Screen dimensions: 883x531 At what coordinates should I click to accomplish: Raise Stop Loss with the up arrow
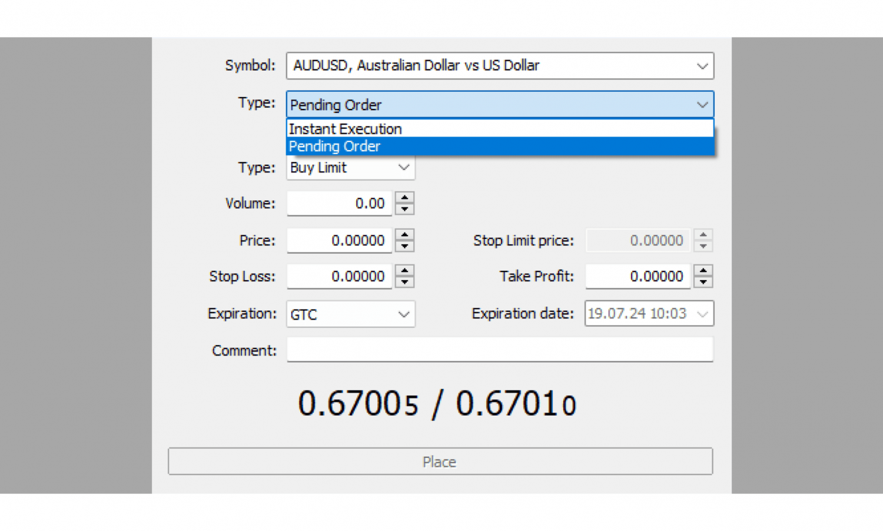pos(404,270)
